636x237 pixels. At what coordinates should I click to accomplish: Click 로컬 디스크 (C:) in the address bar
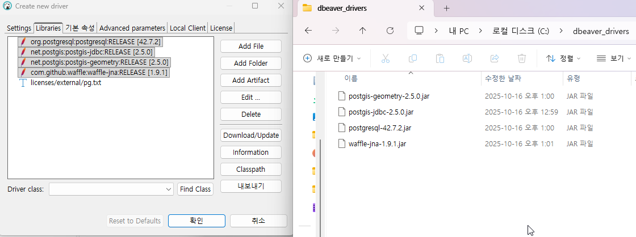[521, 31]
